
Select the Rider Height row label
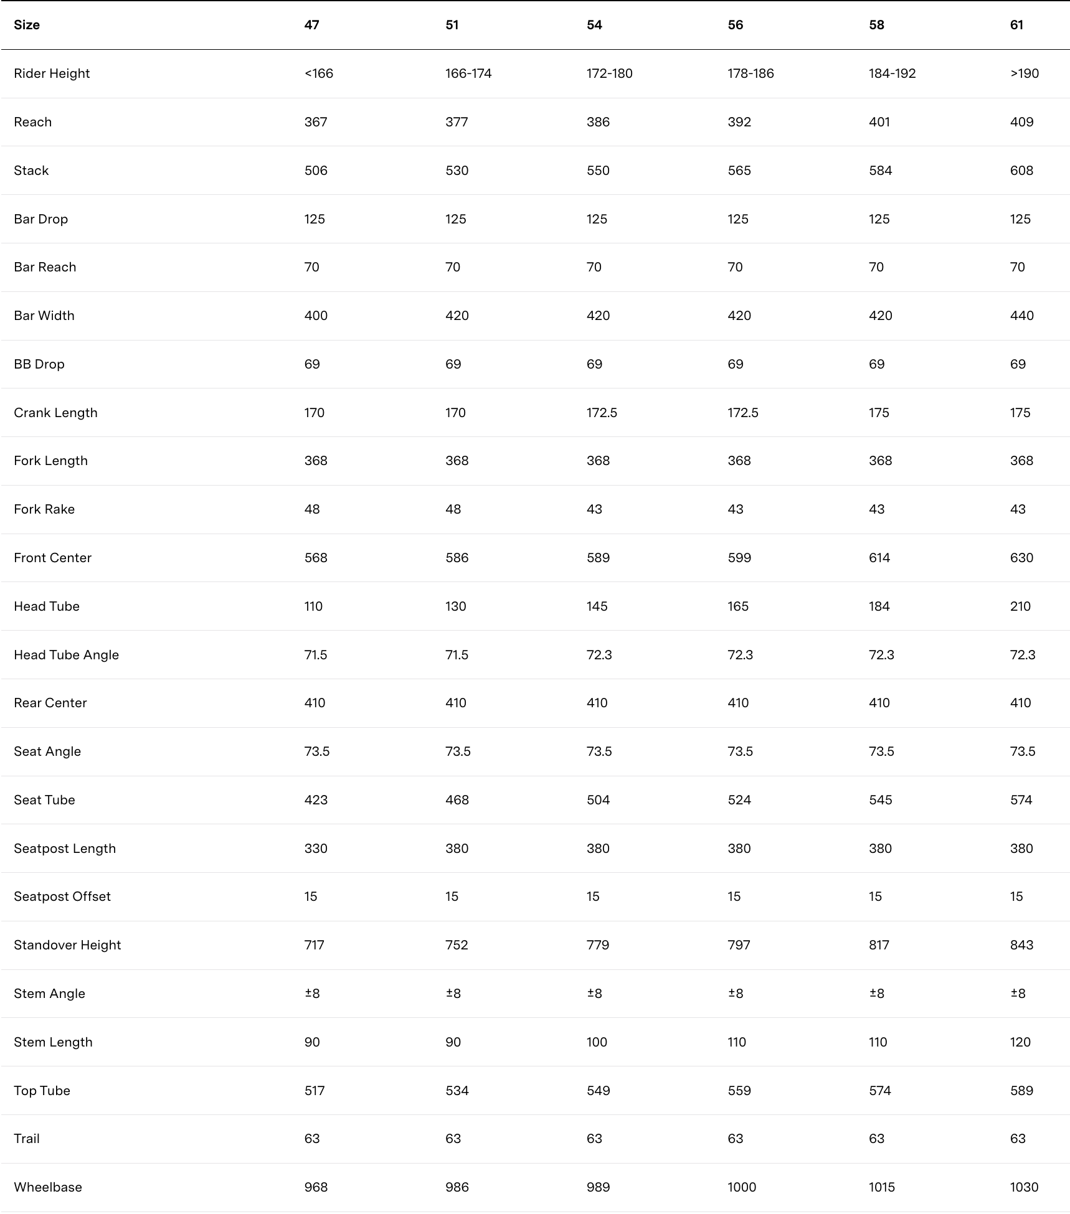52,73
